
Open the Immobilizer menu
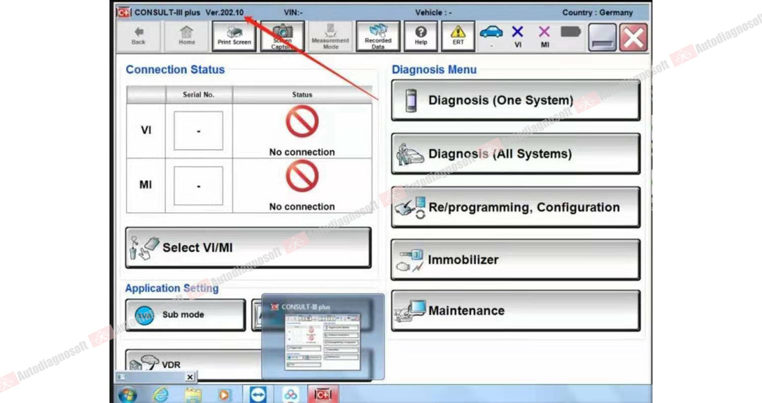click(x=516, y=260)
